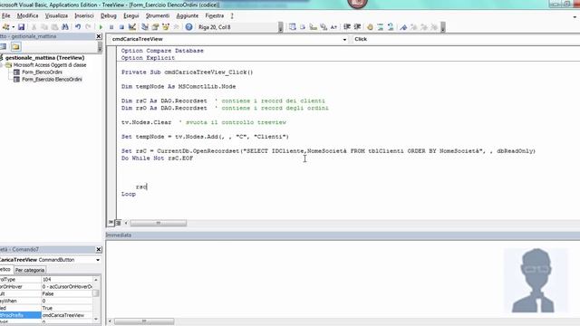580x326 pixels.
Task: Close the project explorer panel
Action: point(99,36)
